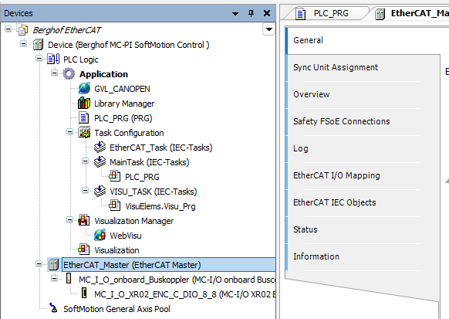Select the WebVisu tree item
The image size is (449, 319).
126,236
